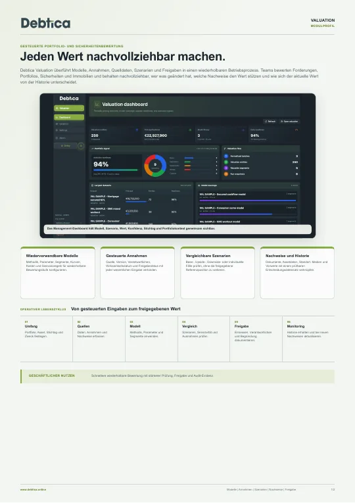
Task: Click lifecycle step 01 Umfang
Action: [47, 339]
